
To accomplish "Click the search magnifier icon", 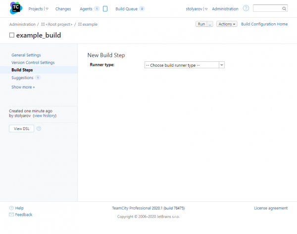I will (284, 9).
